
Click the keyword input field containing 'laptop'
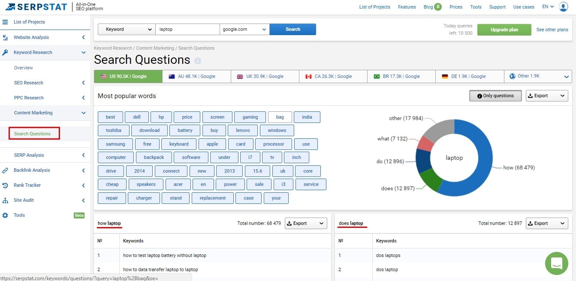point(187,29)
